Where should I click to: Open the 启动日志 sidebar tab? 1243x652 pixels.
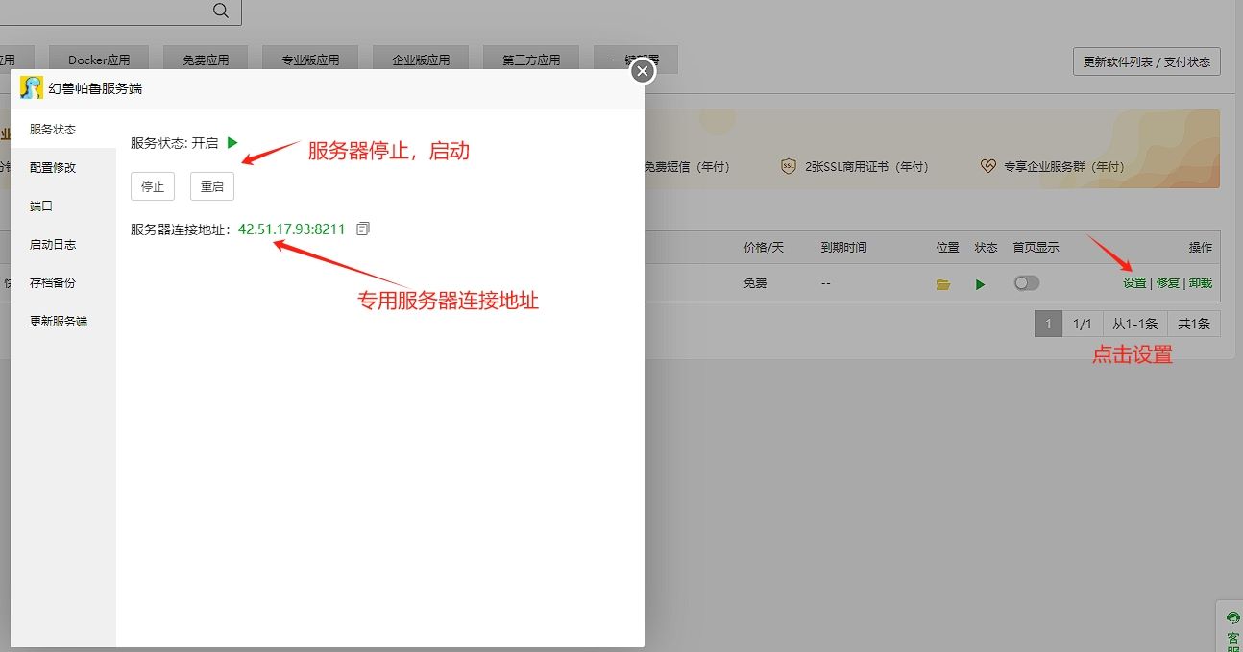click(x=63, y=244)
